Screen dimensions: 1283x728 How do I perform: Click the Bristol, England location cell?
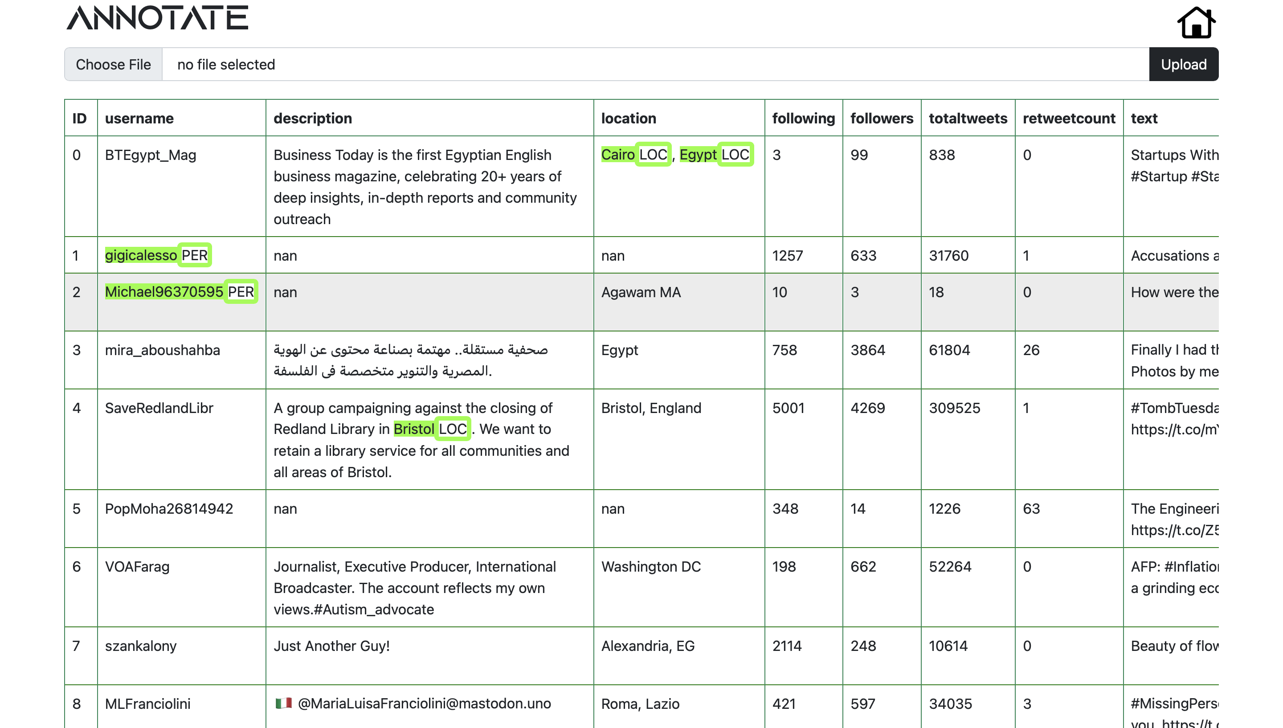pyautogui.click(x=679, y=439)
